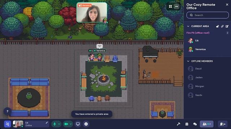Image resolution: width=231 pixels, height=129 pixels.
Task: Open the chat panel
Action: point(195,124)
